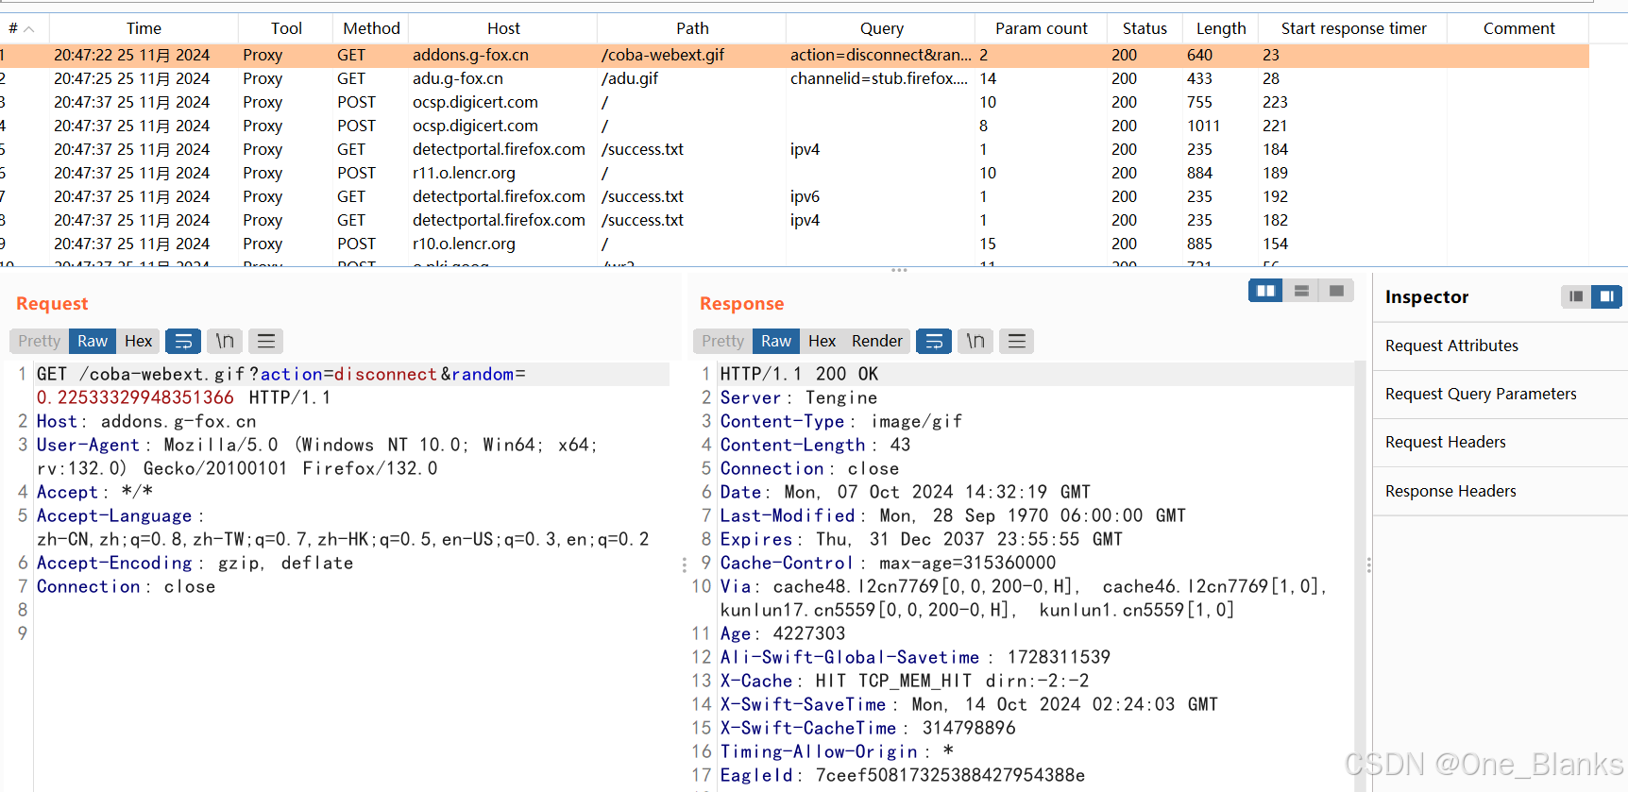Screen dimensions: 1628x792
Task: Click HTTP/1.1 200 OK response line
Action: click(x=799, y=374)
